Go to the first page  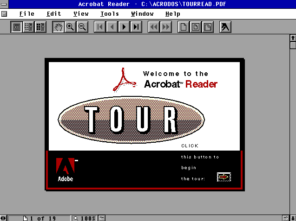pos(100,27)
